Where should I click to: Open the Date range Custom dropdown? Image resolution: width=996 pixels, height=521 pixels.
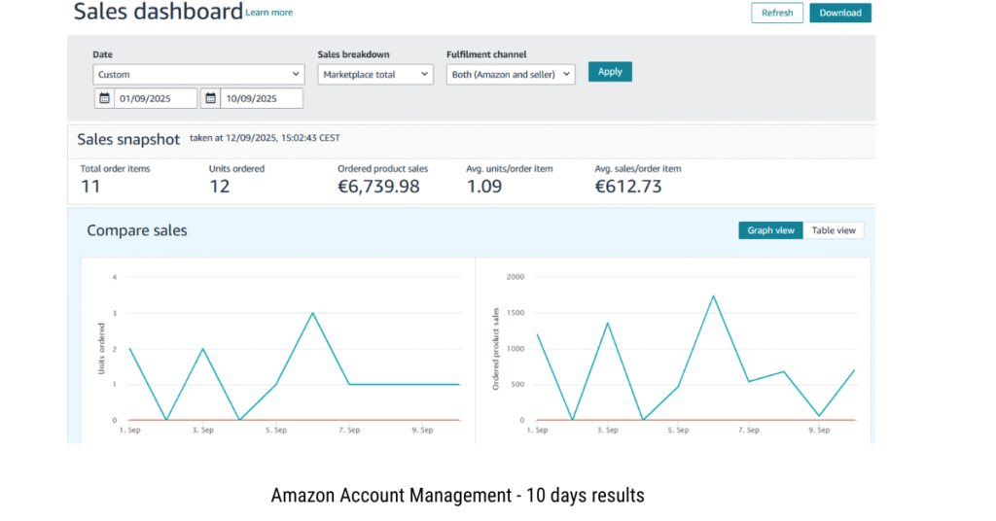198,74
